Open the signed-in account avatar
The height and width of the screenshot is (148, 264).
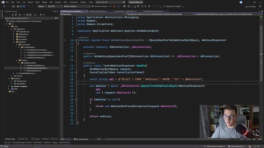(241, 2)
